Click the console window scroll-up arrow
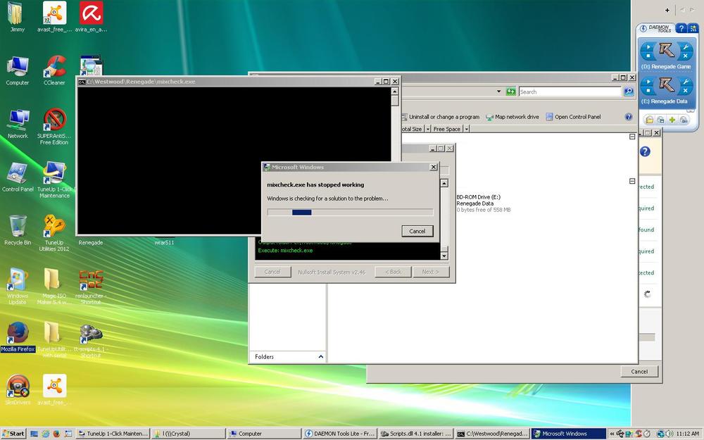The height and width of the screenshot is (440, 704). coord(395,91)
